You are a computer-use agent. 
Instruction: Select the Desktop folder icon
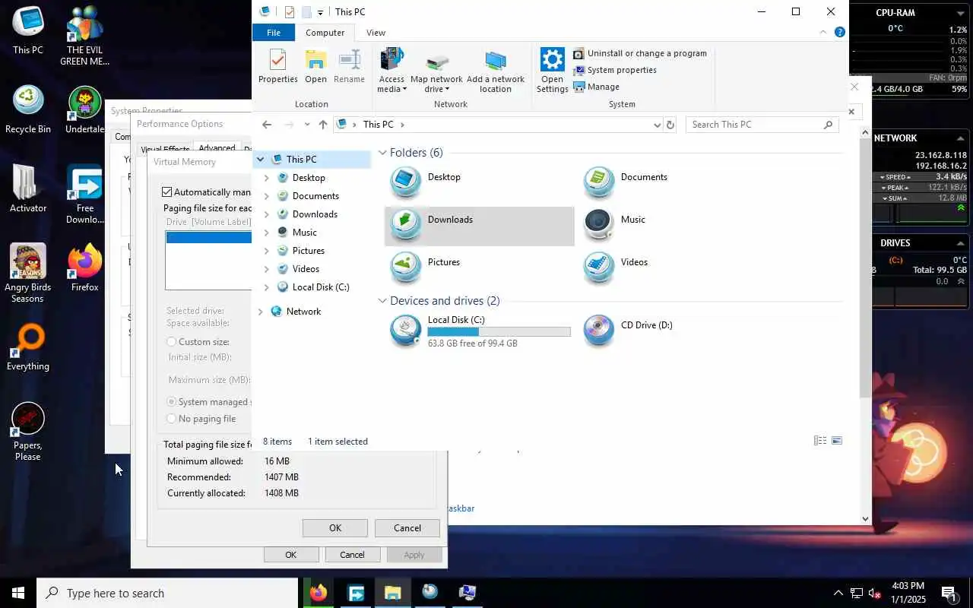click(x=406, y=182)
